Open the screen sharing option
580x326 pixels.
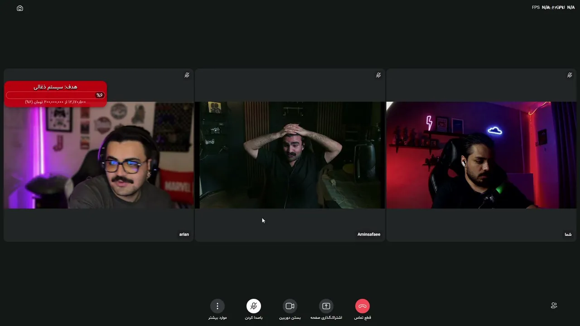326,306
